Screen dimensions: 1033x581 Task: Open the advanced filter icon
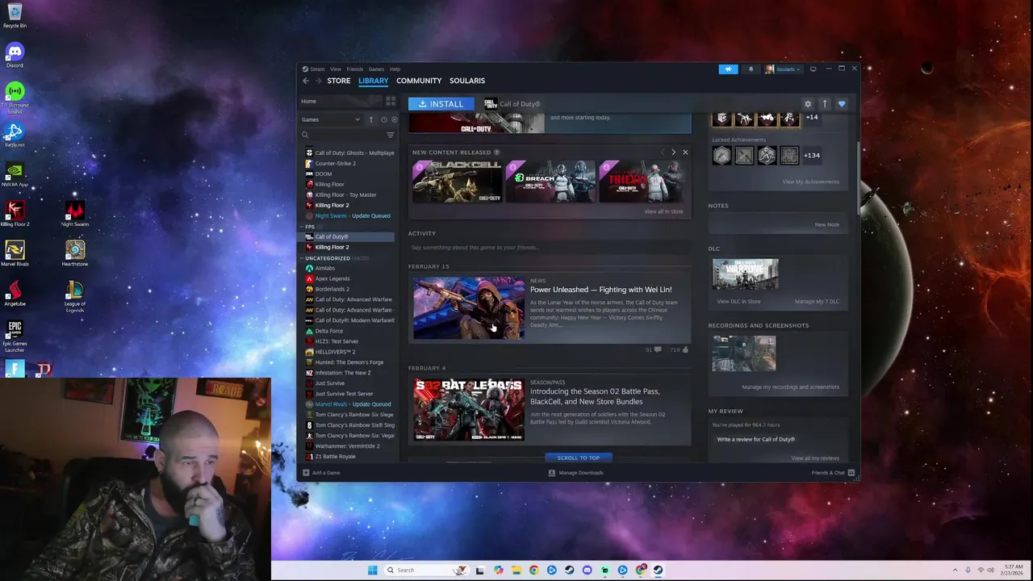point(391,135)
